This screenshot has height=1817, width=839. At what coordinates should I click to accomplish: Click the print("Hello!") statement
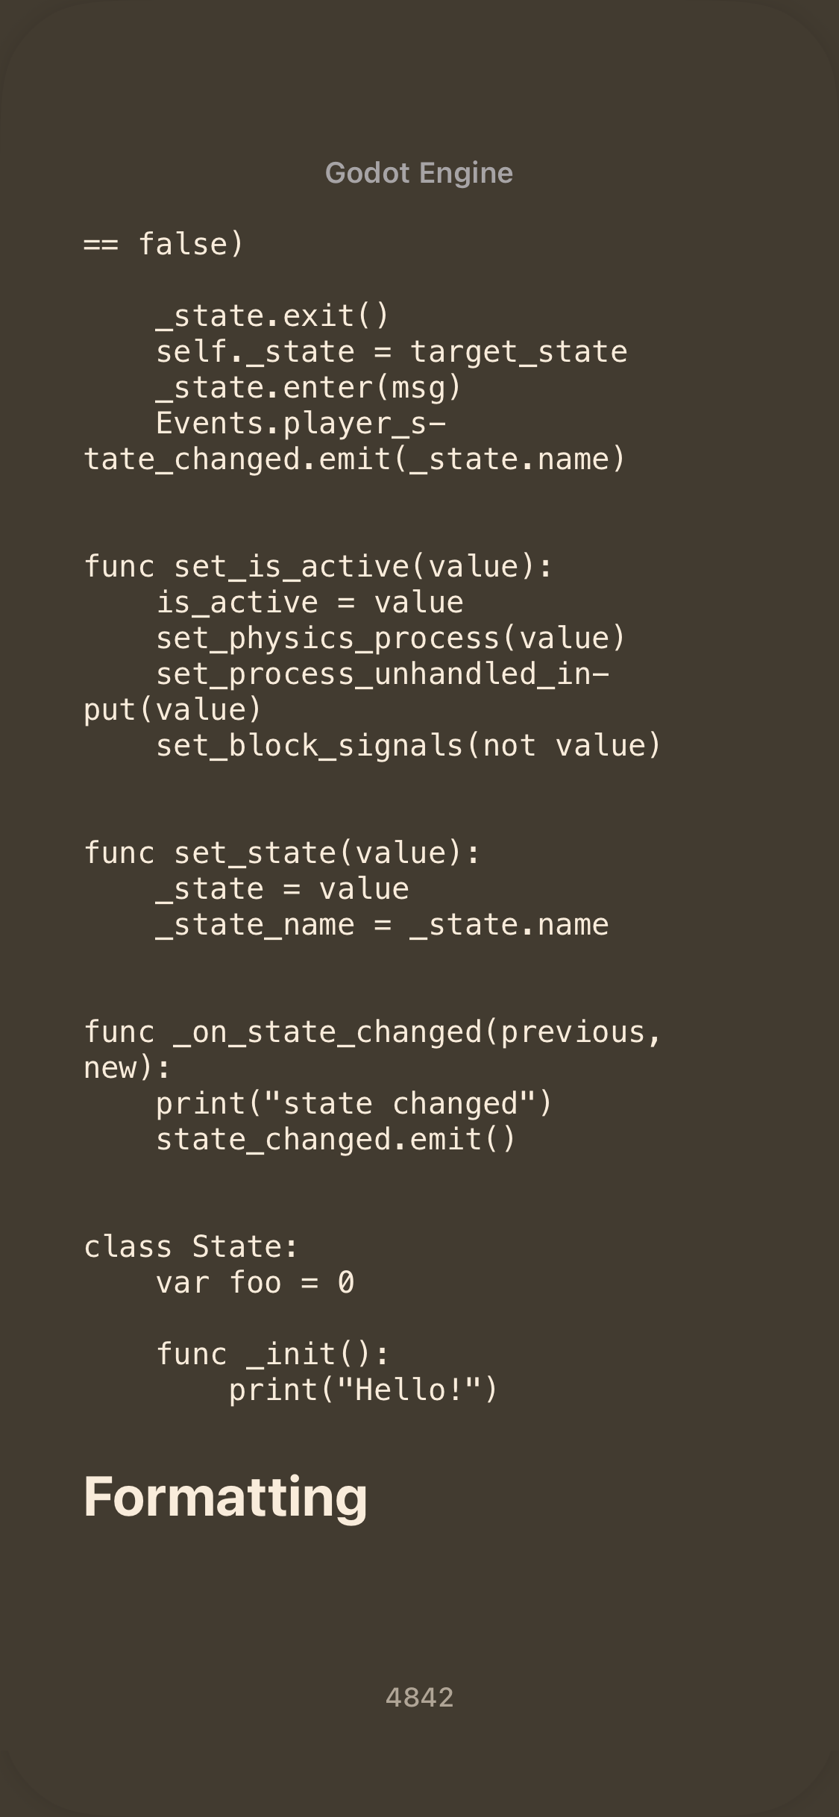pyautogui.click(x=363, y=1390)
